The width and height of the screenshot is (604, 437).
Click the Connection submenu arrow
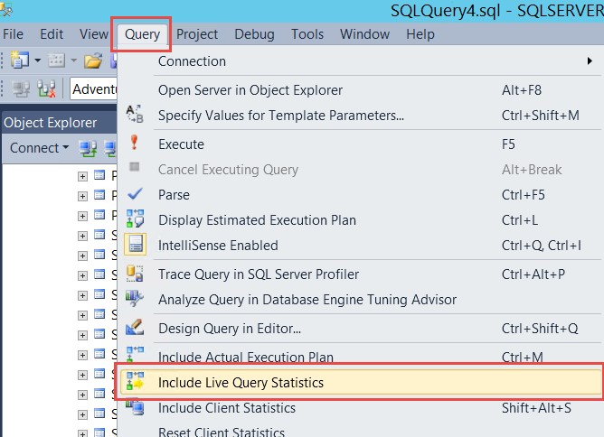(x=590, y=60)
